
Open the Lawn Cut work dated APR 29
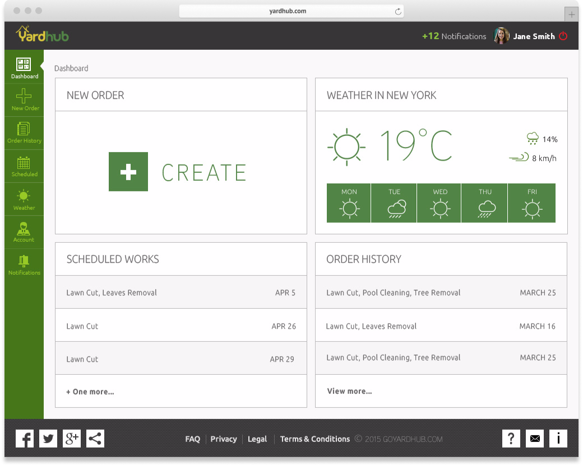(181, 359)
